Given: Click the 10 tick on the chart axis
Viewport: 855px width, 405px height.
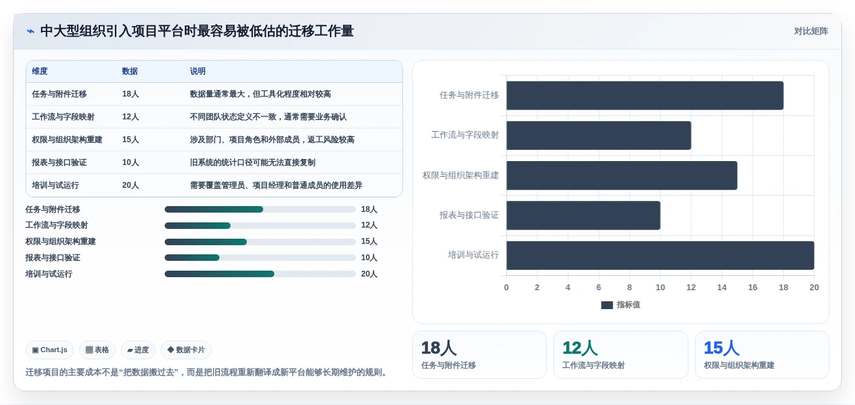Looking at the screenshot, I should pyautogui.click(x=660, y=288).
